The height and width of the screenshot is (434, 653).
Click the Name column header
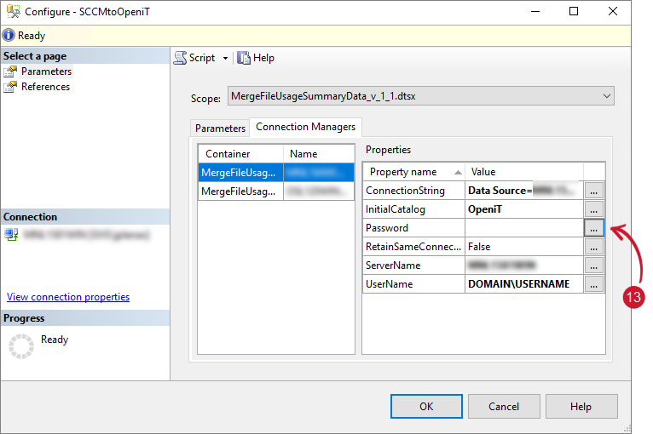pyautogui.click(x=319, y=154)
